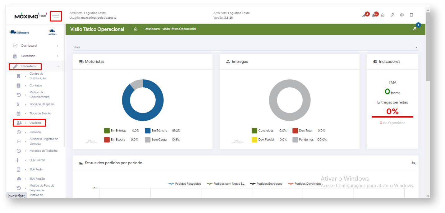Open the bird alerts icon with badge 4
445x213 pixels.
(x=364, y=15)
